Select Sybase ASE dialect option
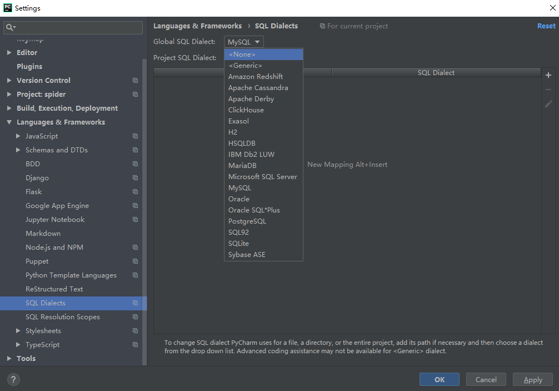 tap(263, 254)
